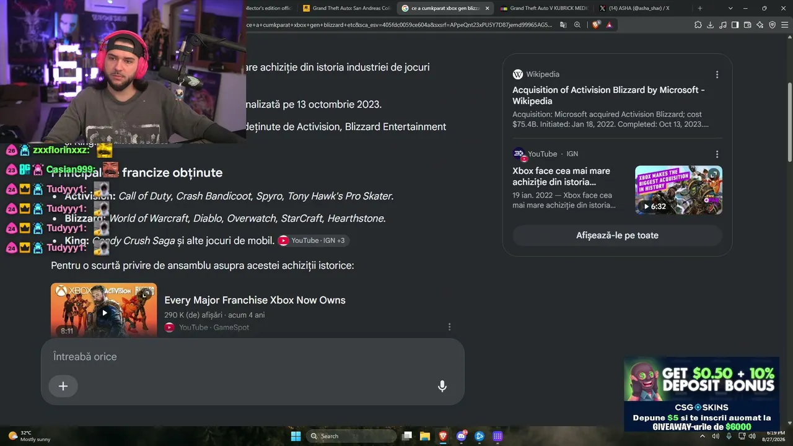Click the Brave VPN shield icon
Viewport: 793px width, 446px height.
click(x=773, y=25)
